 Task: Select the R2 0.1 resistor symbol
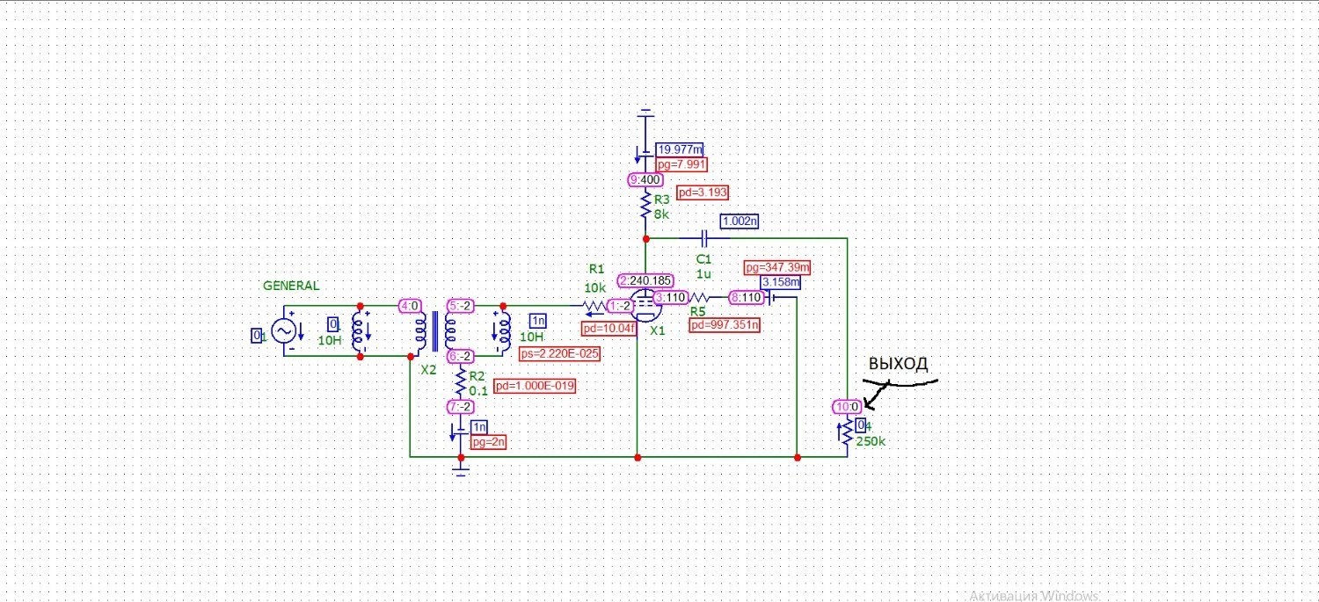click(x=460, y=381)
